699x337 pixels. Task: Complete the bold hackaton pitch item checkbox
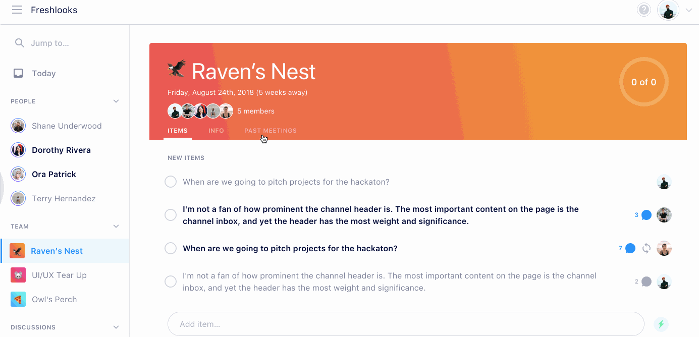171,248
